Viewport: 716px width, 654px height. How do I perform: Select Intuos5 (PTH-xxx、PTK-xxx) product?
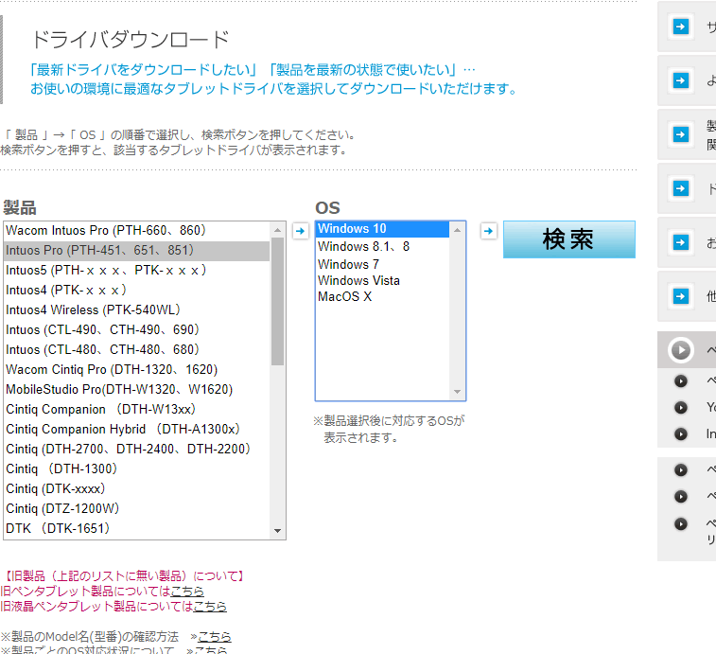tap(136, 271)
